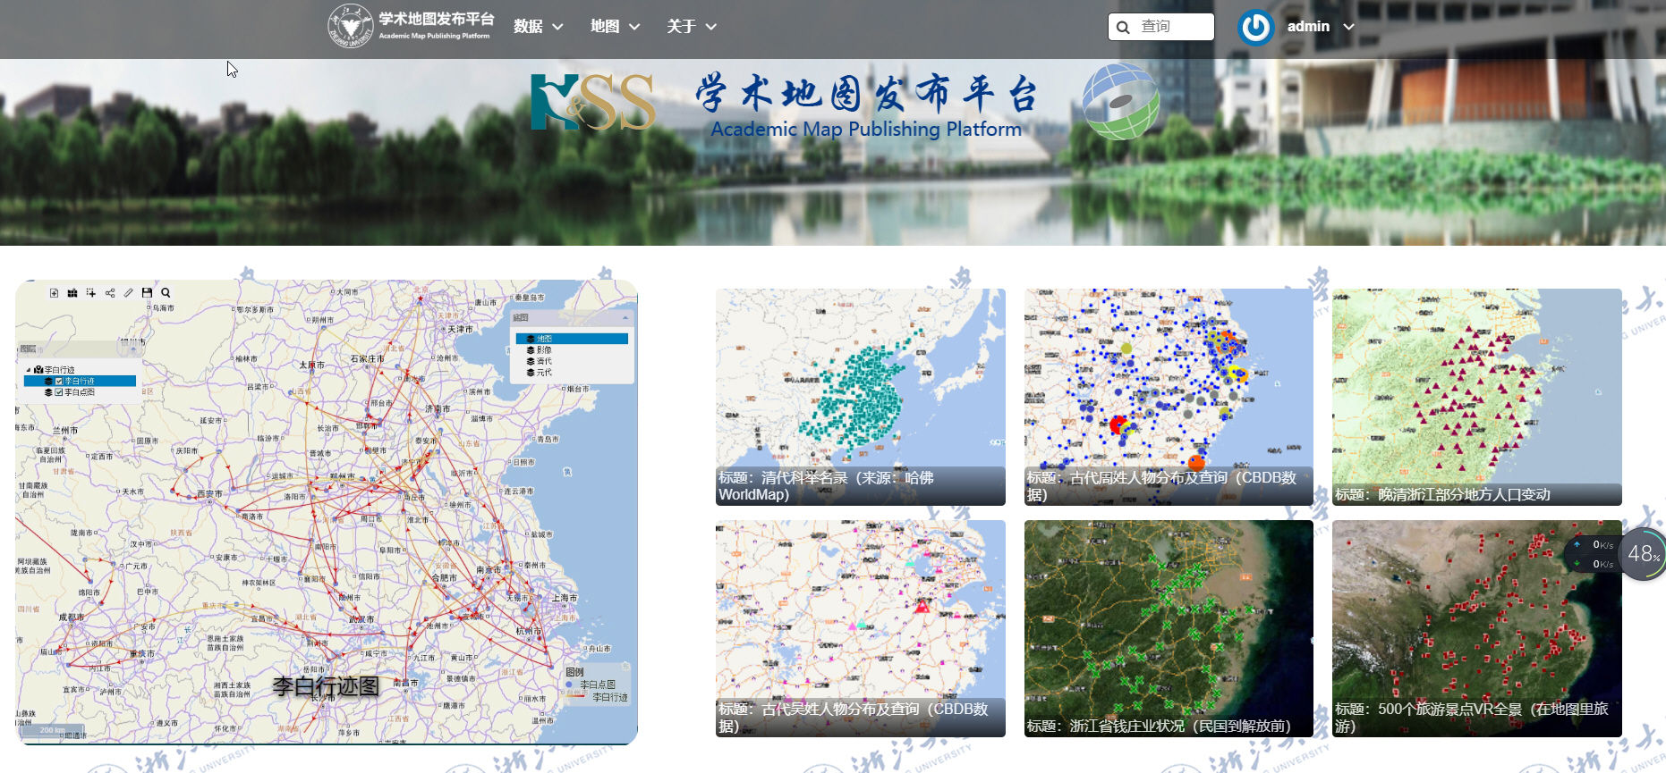The width and height of the screenshot is (1666, 773).
Task: Click the 200 km scale bar
Action: coord(52,731)
